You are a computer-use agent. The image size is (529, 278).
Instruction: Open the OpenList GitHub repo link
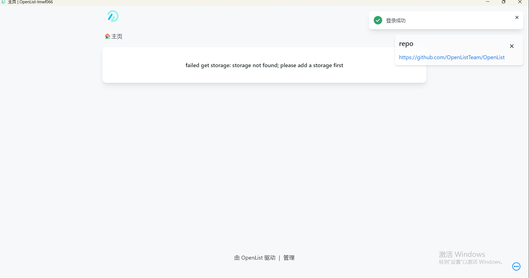pyautogui.click(x=452, y=57)
